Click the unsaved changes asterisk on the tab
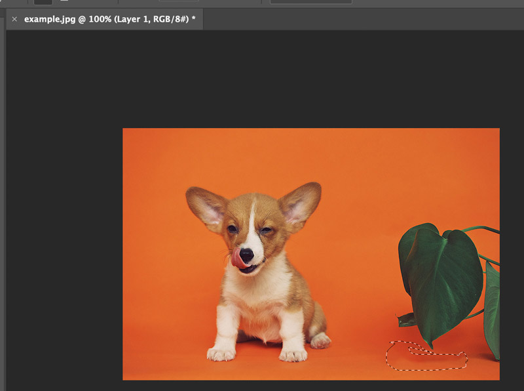Image resolution: width=524 pixels, height=391 pixels. [192, 20]
